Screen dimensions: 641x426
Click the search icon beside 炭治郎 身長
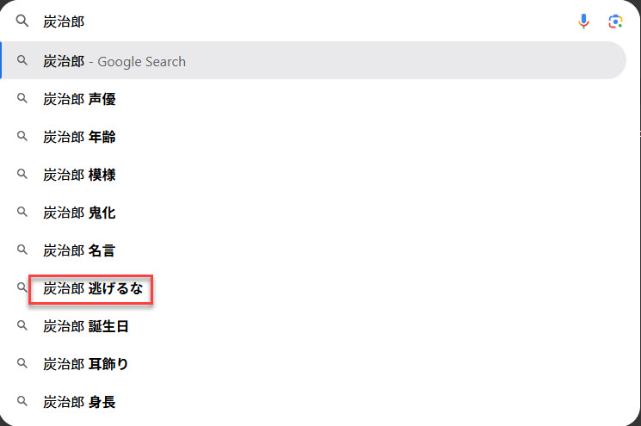[22, 402]
